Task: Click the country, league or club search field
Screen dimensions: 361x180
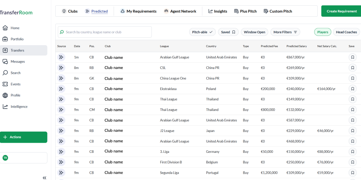Action: click(105, 32)
